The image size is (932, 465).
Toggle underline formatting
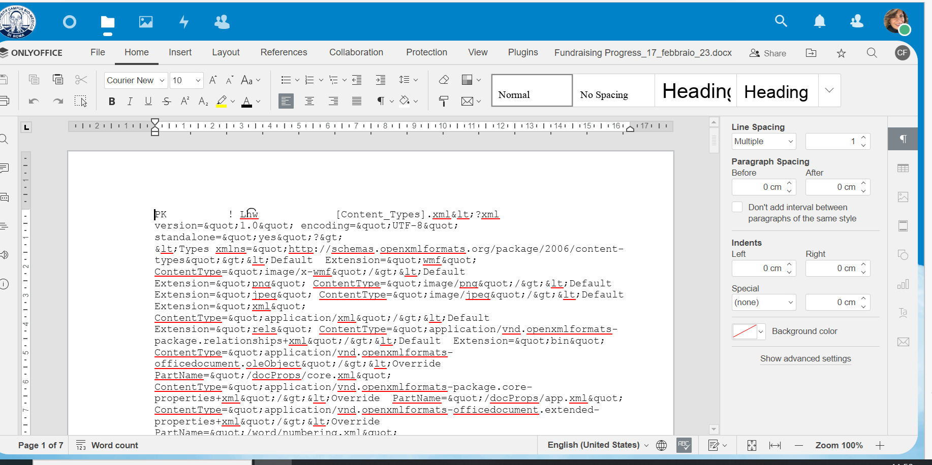tap(148, 102)
